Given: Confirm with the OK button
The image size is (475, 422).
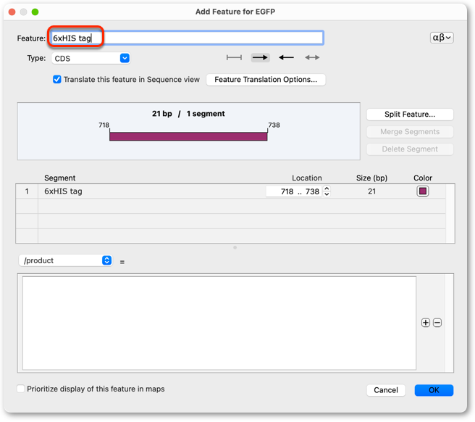Looking at the screenshot, I should (x=434, y=390).
